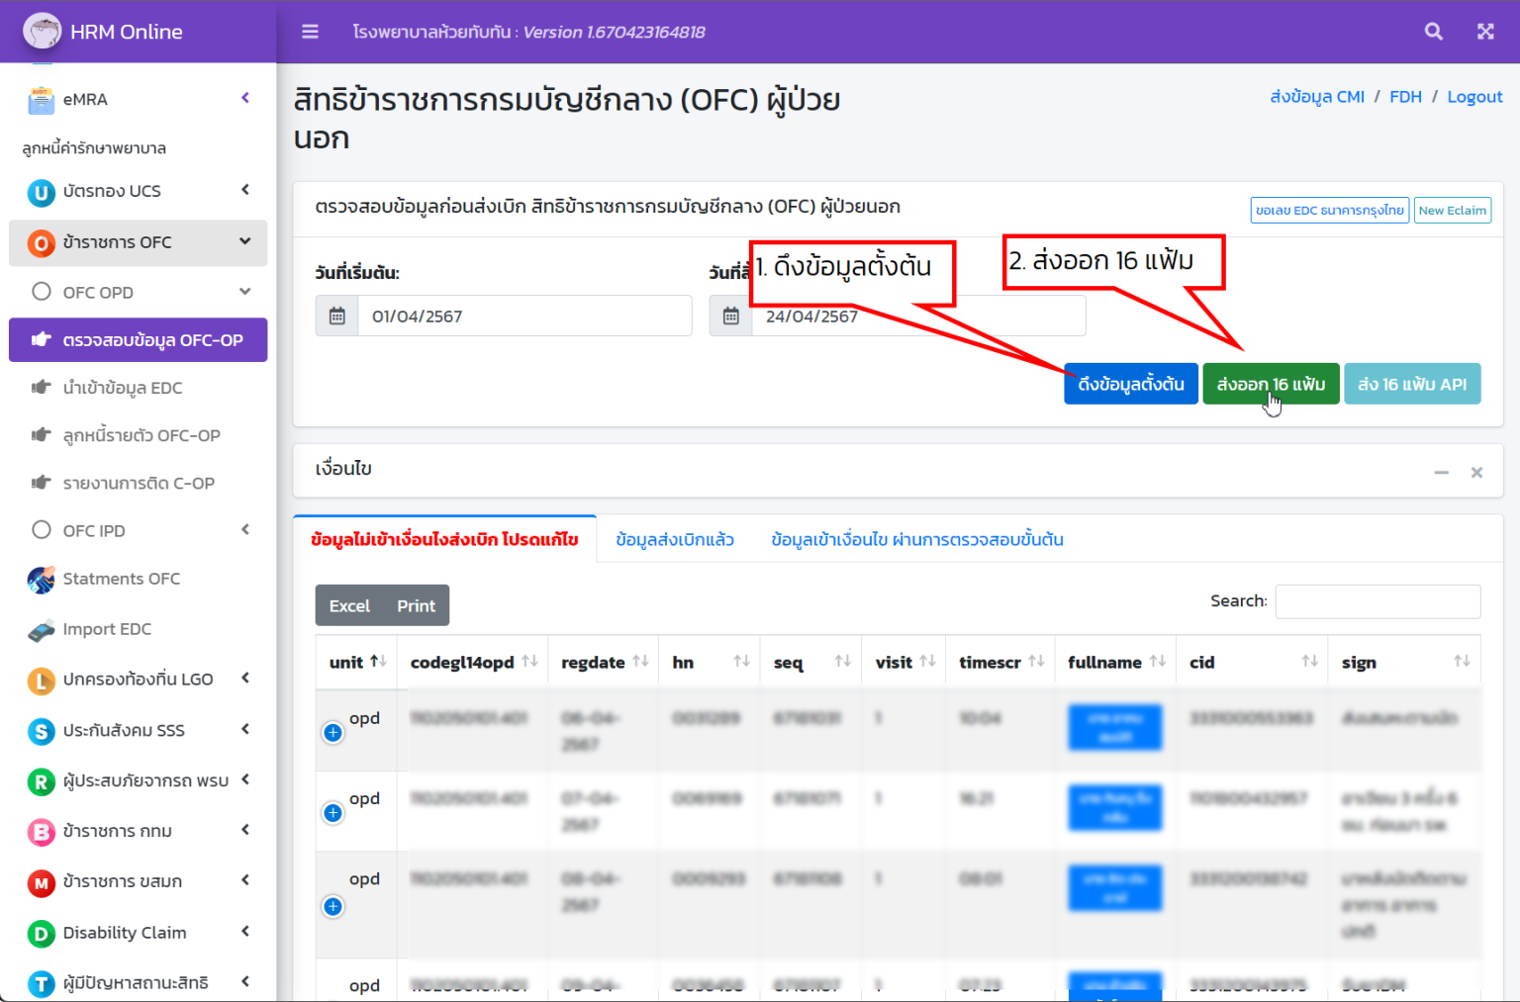Viewport: 1520px width, 1002px height.
Task: Open the search with the magnifier icon
Action: coord(1433,31)
